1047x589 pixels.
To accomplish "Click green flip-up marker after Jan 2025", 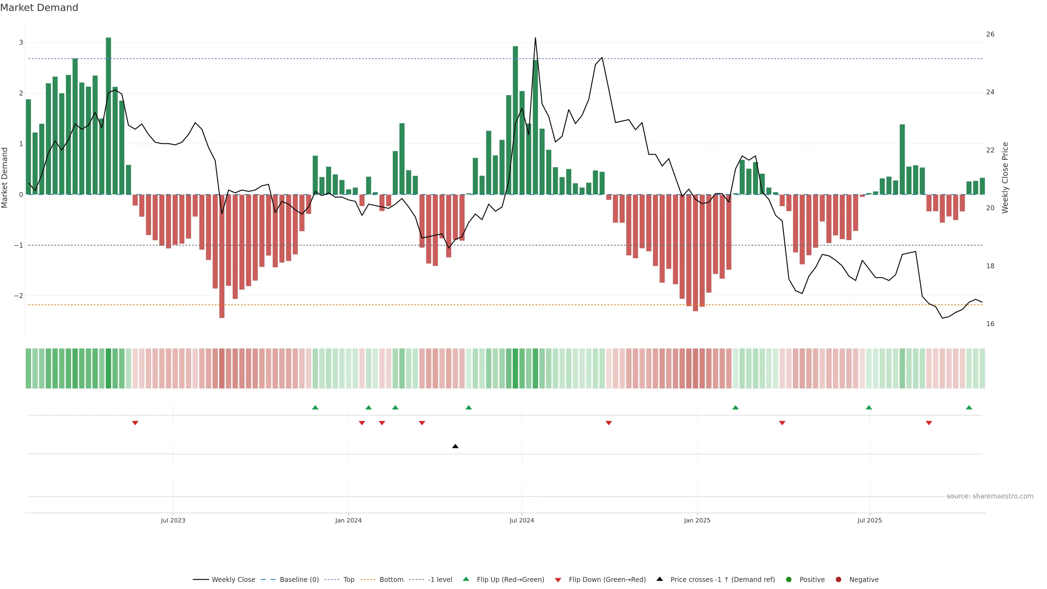I will coord(735,407).
